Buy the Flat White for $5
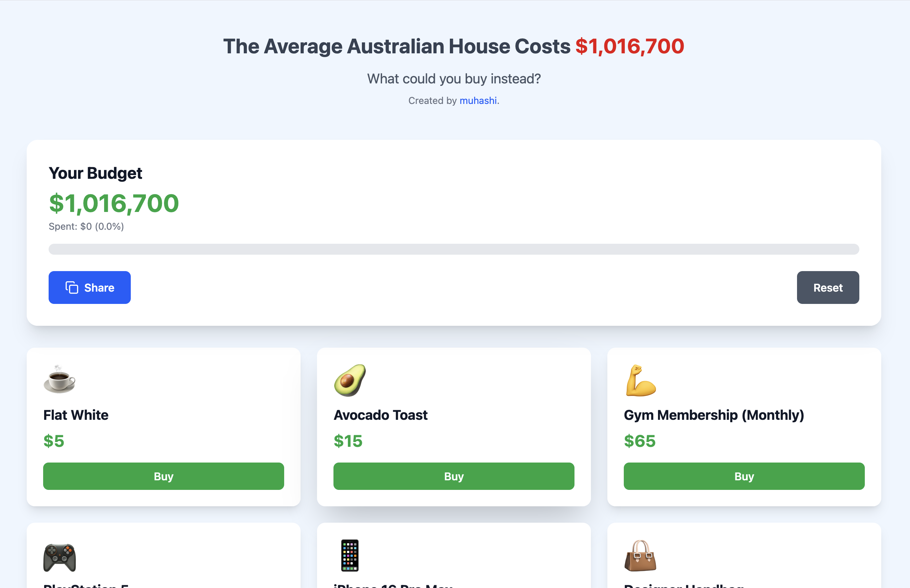The width and height of the screenshot is (910, 588). [x=163, y=476]
